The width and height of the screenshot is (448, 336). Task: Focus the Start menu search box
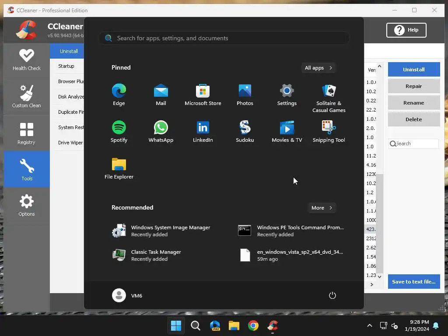click(224, 38)
